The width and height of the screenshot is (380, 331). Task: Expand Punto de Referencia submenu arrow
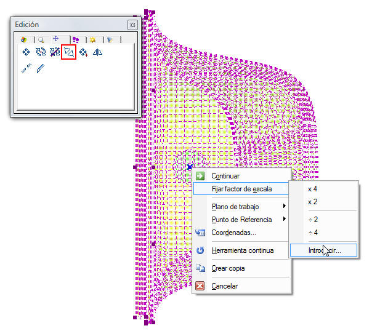pyautogui.click(x=285, y=219)
